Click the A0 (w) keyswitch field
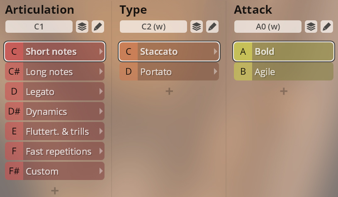Image resolution: width=338 pixels, height=197 pixels. point(268,27)
